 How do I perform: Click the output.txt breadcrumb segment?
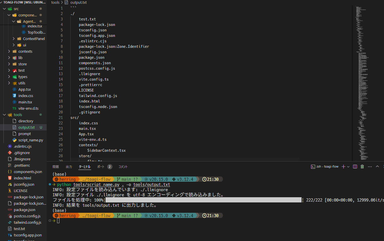coord(78,2)
